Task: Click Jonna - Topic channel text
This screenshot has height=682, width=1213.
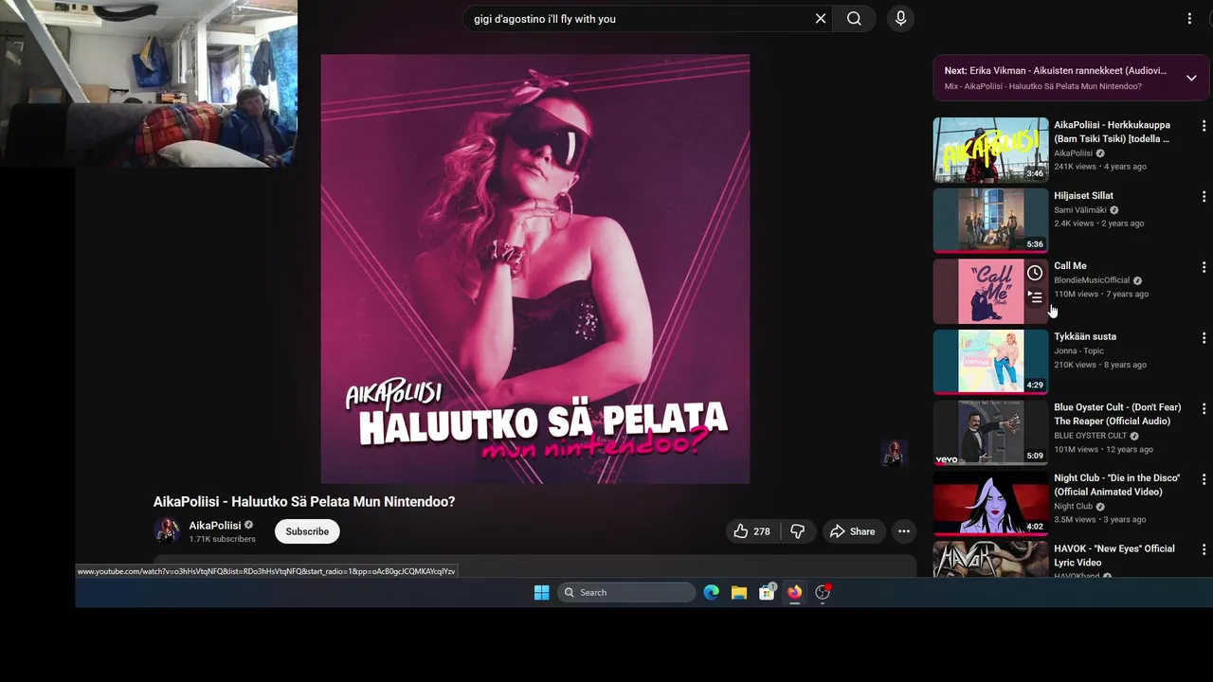Action: point(1078,350)
